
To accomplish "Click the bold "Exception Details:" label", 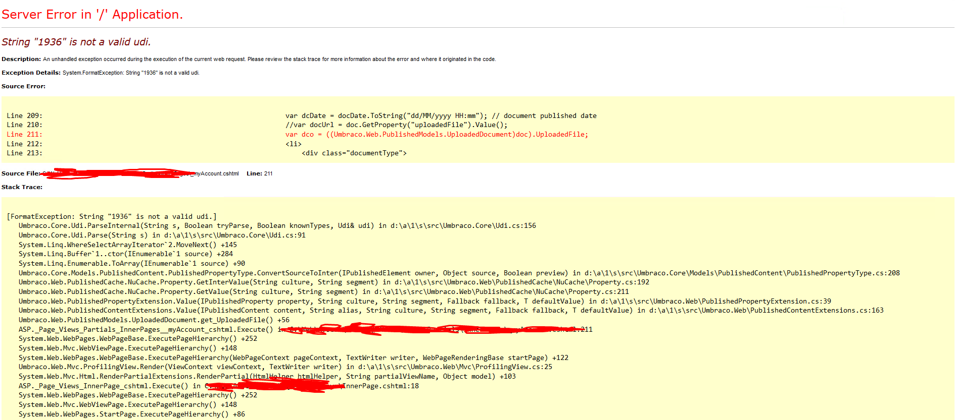I will (31, 73).
